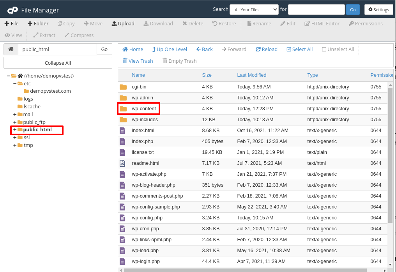
Task: Click the license.txt file icon
Action: pos(122,152)
